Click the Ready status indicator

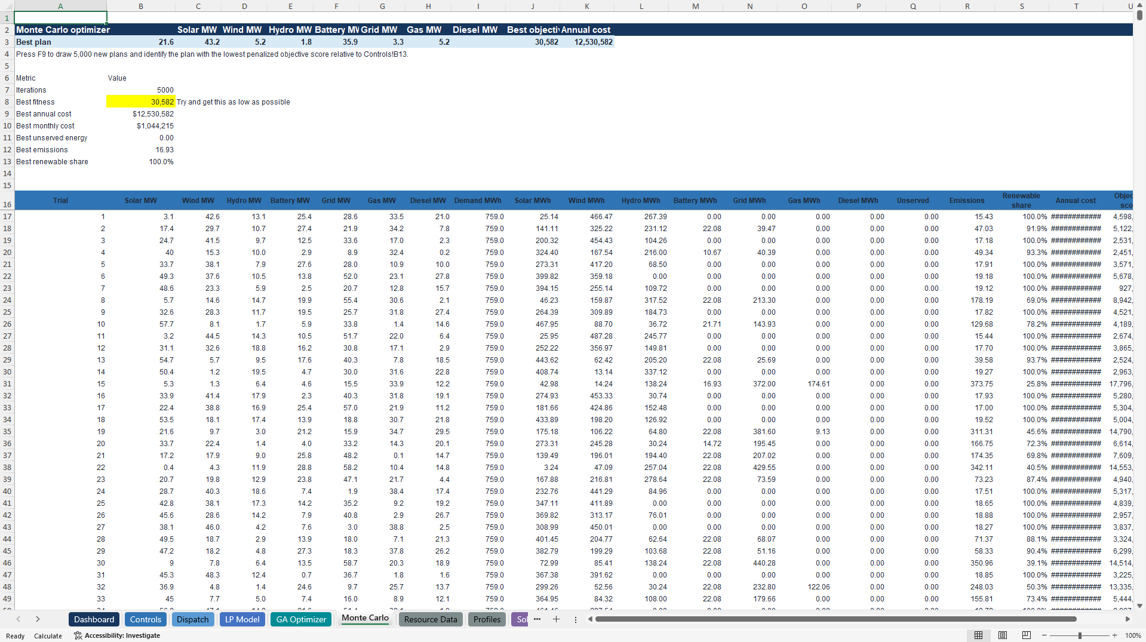[15, 636]
